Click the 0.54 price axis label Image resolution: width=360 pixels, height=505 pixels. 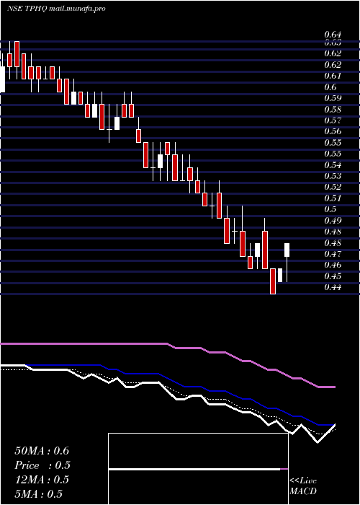tap(333, 165)
